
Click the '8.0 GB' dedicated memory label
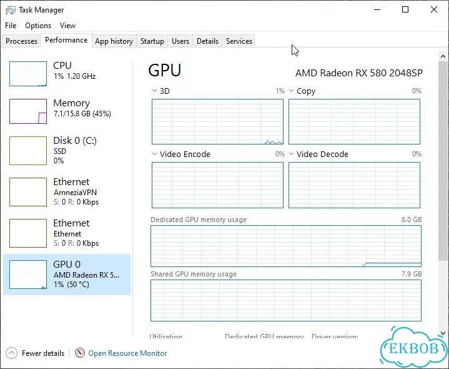pyautogui.click(x=412, y=220)
